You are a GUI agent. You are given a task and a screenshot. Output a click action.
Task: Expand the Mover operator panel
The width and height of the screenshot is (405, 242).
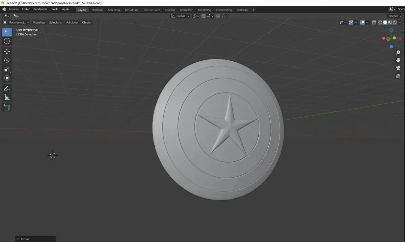pos(36,239)
